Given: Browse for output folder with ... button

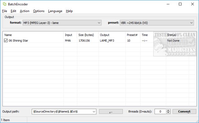Looking at the screenshot, I should 111,112.
